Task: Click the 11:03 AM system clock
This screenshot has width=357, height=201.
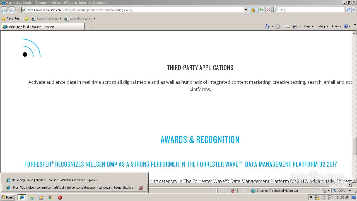Action: [x=343, y=197]
